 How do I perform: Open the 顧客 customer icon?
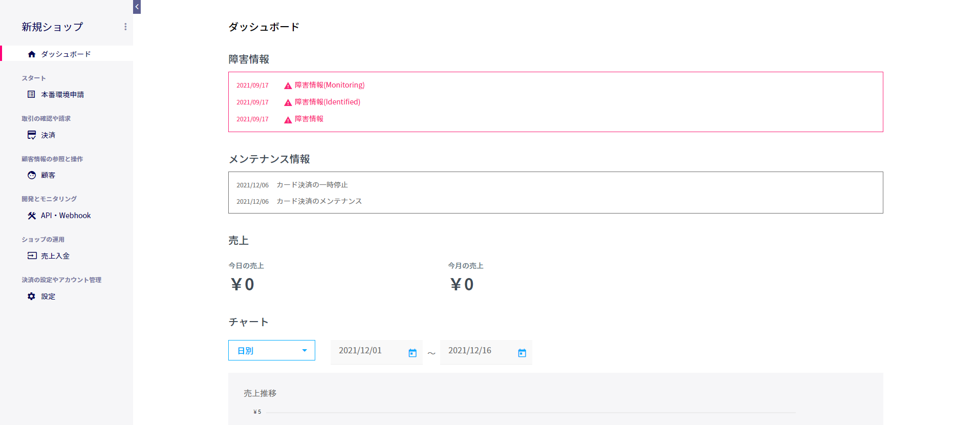pyautogui.click(x=31, y=175)
